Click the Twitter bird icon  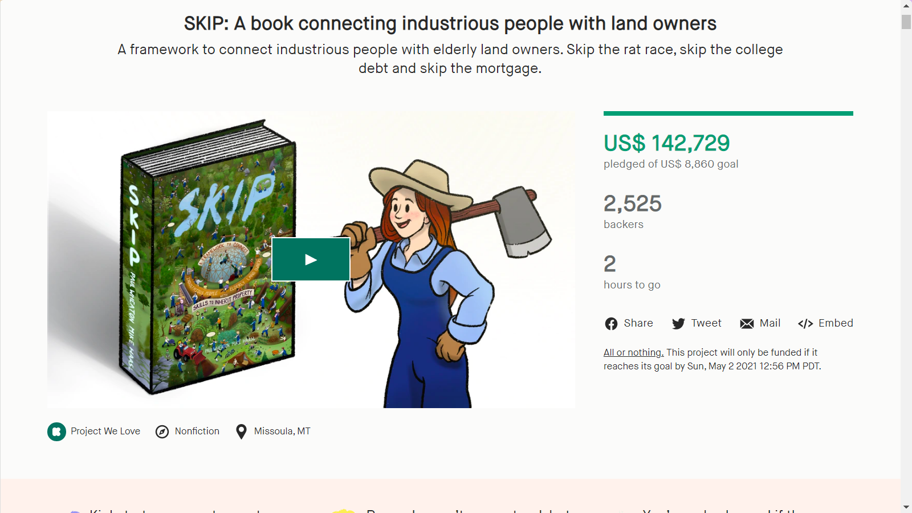pyautogui.click(x=678, y=324)
